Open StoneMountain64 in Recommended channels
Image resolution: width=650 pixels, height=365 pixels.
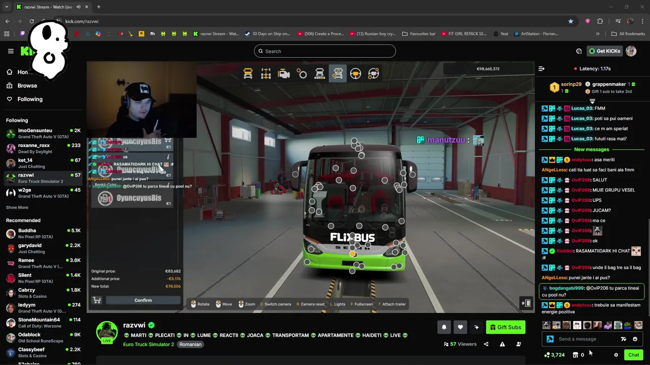[43, 322]
